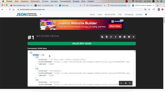Image resolution: width=165 pixels, height=92 pixels.
Task: Open the Learn page link
Action: 100,15
